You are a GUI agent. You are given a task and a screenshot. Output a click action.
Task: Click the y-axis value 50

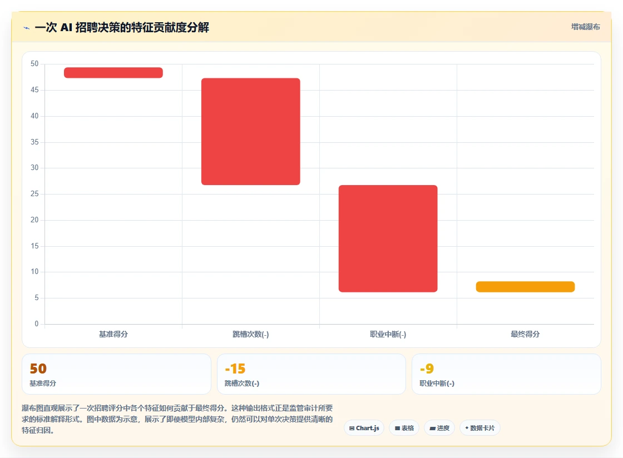point(34,64)
